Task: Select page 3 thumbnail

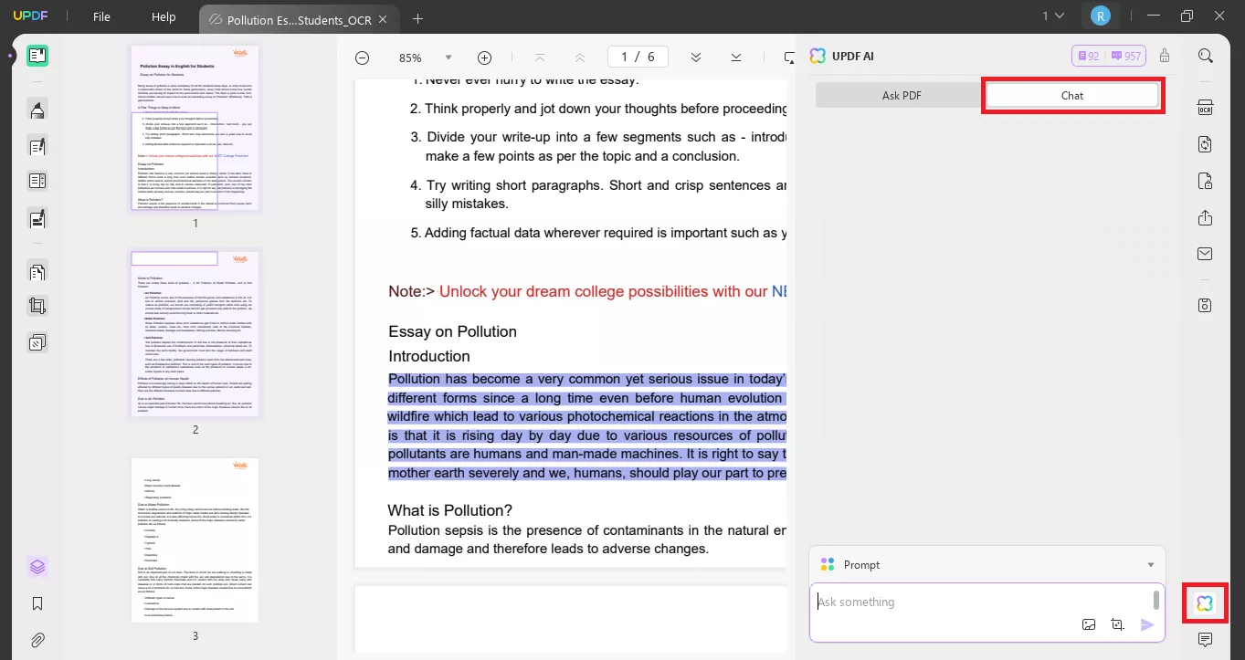Action: coord(195,540)
